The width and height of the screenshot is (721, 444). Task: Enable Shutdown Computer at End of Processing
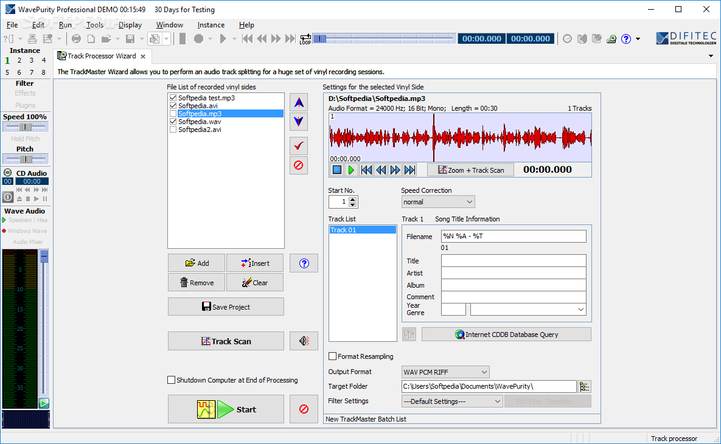pos(172,380)
